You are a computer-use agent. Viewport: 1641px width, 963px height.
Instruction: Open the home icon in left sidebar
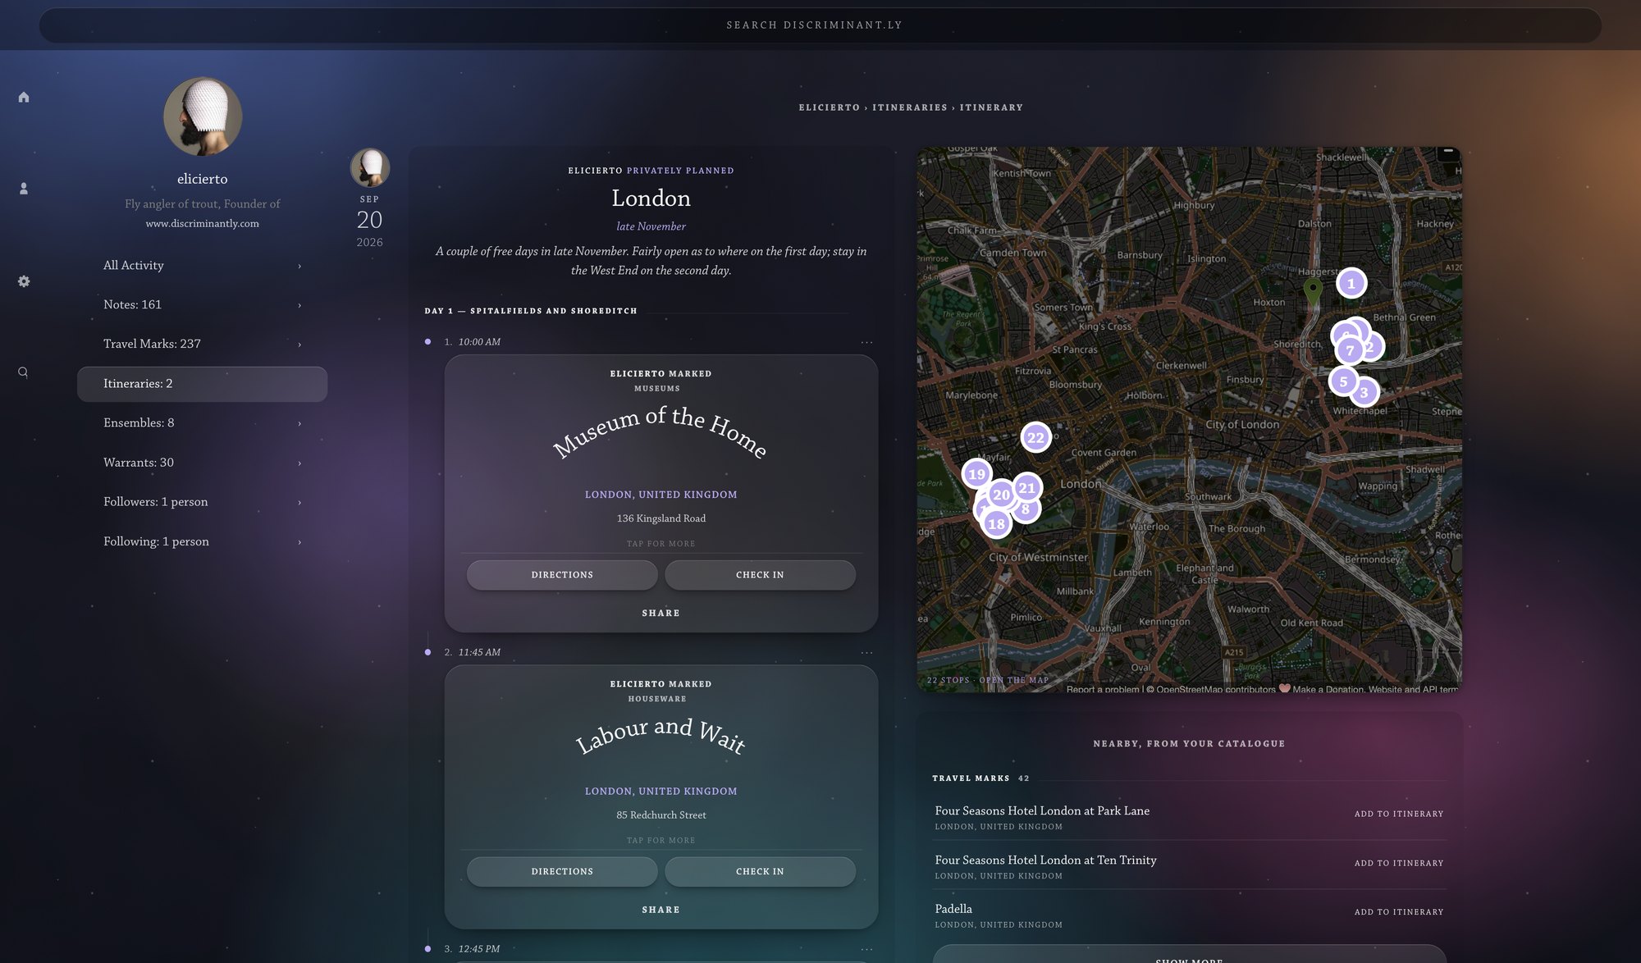coord(24,97)
